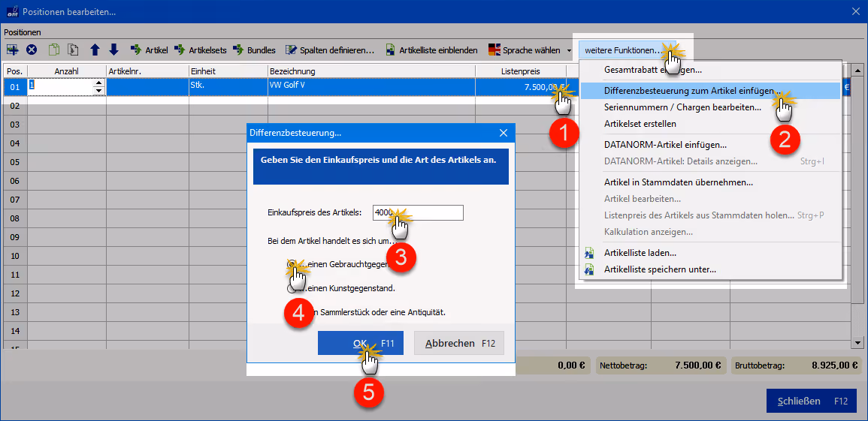
Task: Confirm the dialog with the OK button
Action: coord(361,343)
